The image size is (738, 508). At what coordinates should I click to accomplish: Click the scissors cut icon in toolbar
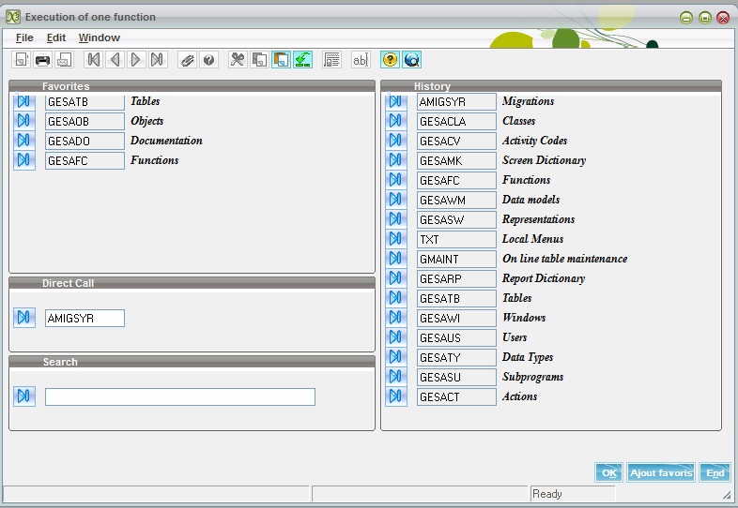point(238,60)
